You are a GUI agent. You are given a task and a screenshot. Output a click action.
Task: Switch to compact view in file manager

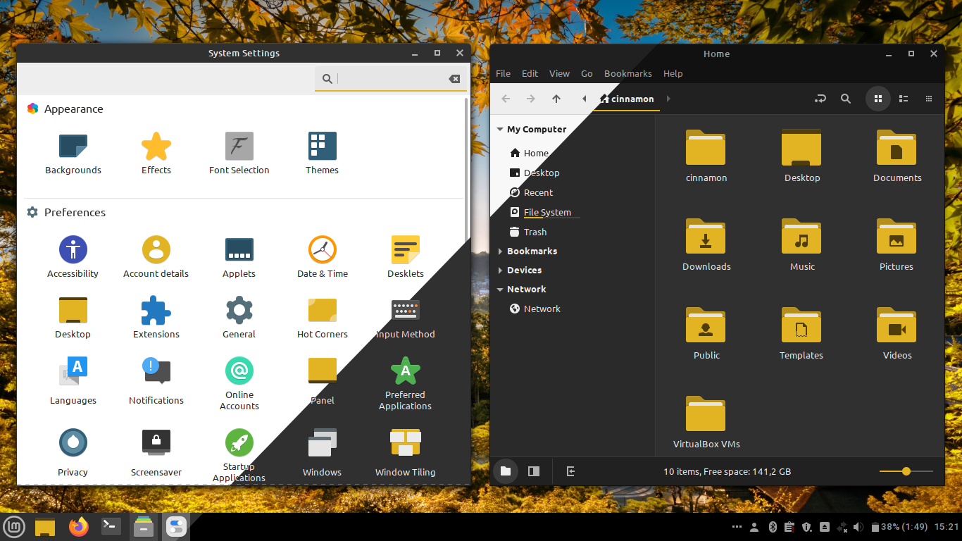coord(929,99)
